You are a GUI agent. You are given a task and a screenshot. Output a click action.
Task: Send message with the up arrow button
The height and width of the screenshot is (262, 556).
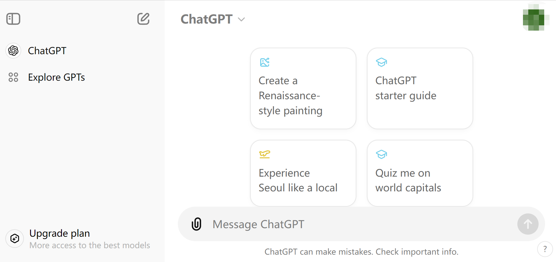(x=528, y=224)
